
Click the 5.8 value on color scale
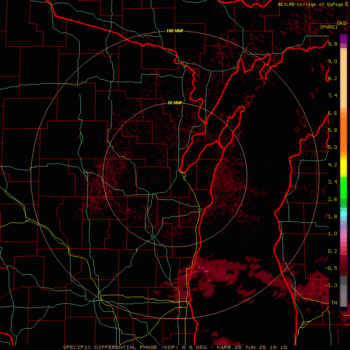[x=332, y=130]
